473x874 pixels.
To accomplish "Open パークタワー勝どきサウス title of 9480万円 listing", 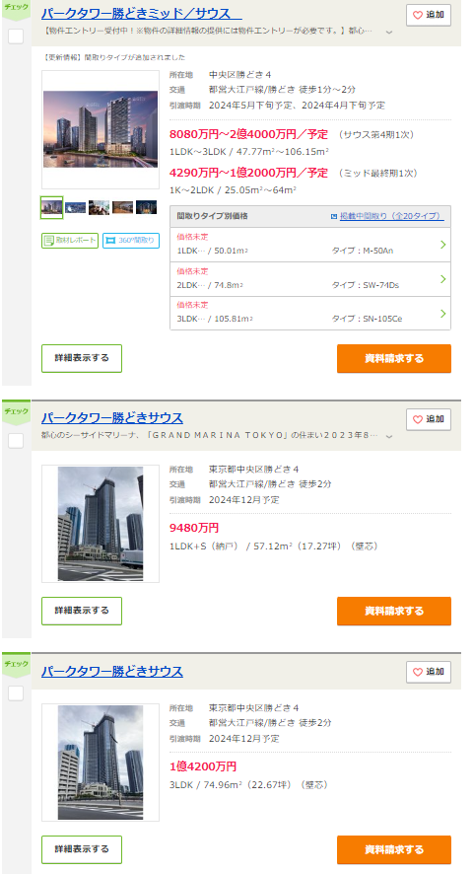I will [x=112, y=418].
